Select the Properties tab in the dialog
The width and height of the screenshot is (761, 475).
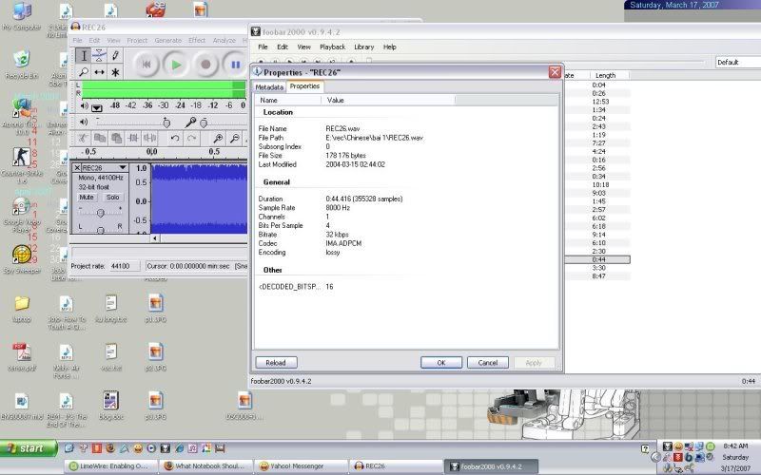(304, 86)
